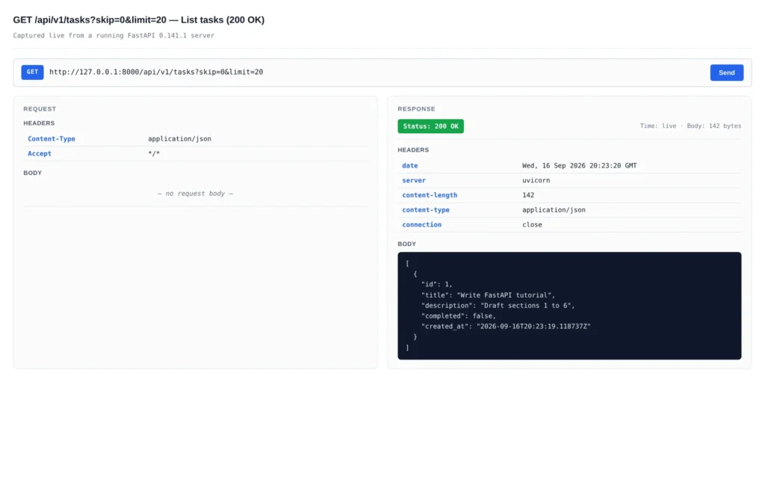Image resolution: width=765 pixels, height=492 pixels.
Task: Click the "id": 1 line in response body
Action: click(436, 284)
